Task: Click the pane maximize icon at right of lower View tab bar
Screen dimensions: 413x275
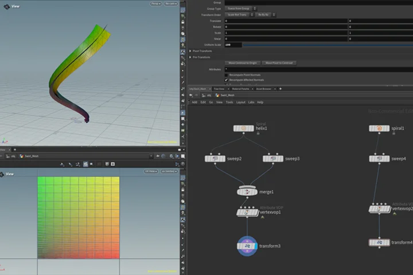Action: pos(180,150)
